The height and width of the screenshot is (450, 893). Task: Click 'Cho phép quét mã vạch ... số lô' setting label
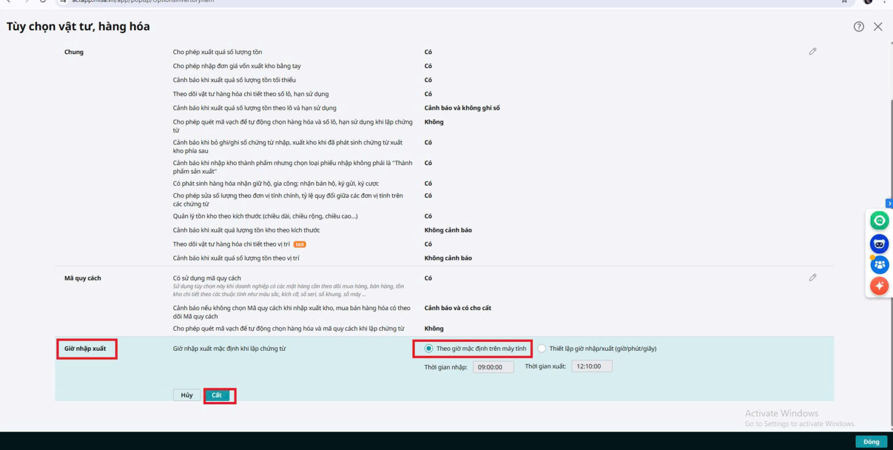click(292, 126)
